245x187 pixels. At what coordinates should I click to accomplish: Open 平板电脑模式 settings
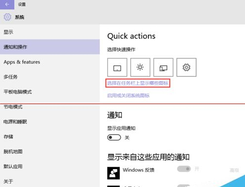coord(50,92)
